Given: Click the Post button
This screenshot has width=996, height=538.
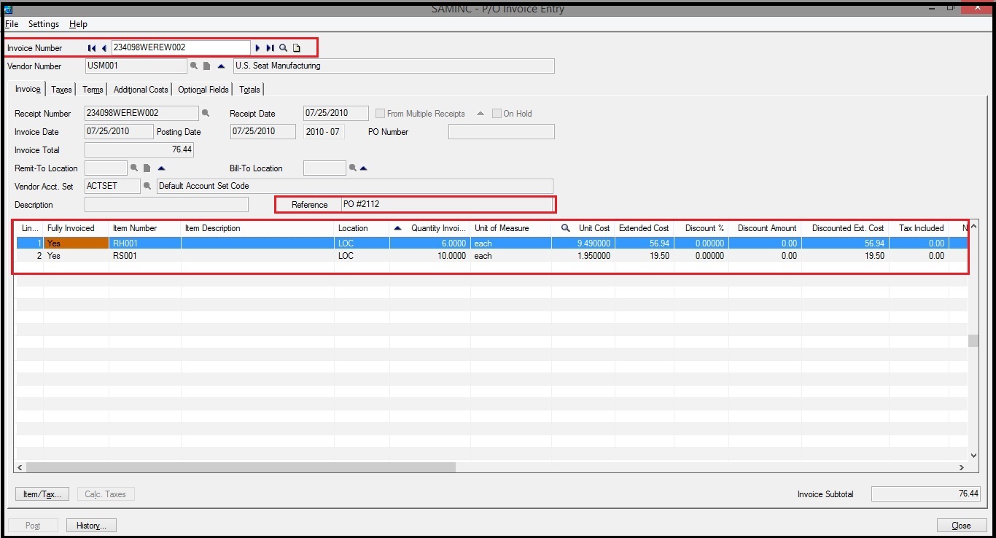Looking at the screenshot, I should click(x=33, y=526).
